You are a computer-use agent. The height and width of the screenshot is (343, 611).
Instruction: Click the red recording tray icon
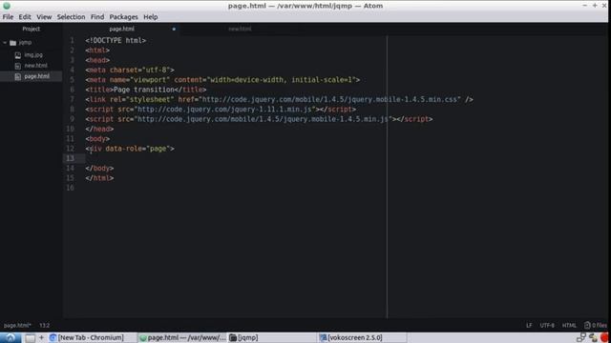click(x=605, y=337)
